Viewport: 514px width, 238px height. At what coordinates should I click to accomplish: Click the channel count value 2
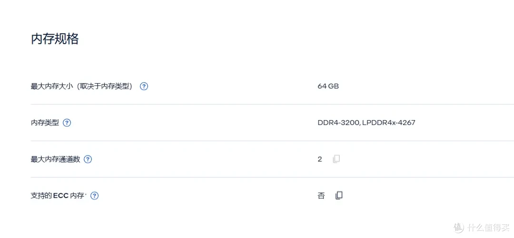320,160
